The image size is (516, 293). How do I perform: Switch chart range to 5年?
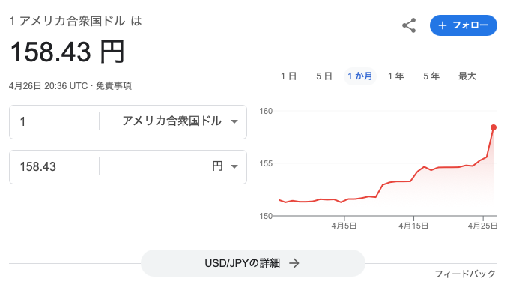tap(431, 76)
